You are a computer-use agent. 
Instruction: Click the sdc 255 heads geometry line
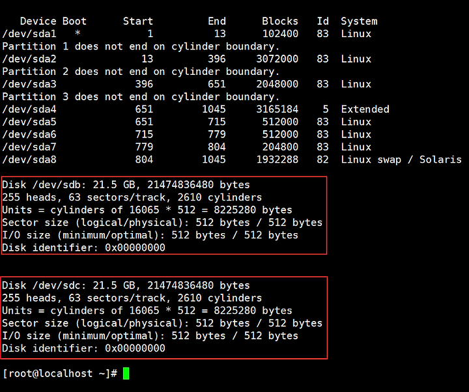click(132, 298)
